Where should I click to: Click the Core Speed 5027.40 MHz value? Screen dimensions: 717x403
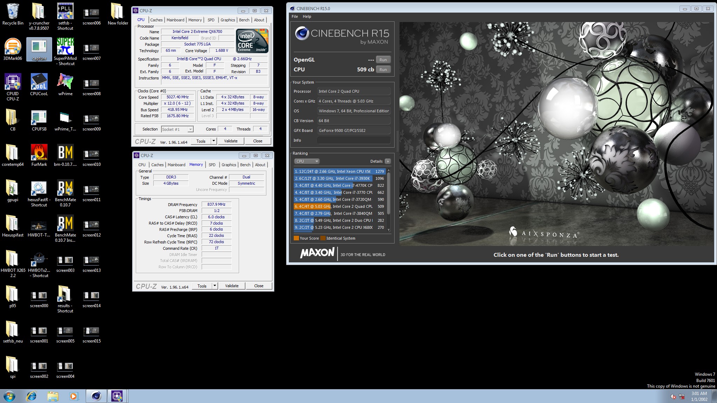coord(177,97)
